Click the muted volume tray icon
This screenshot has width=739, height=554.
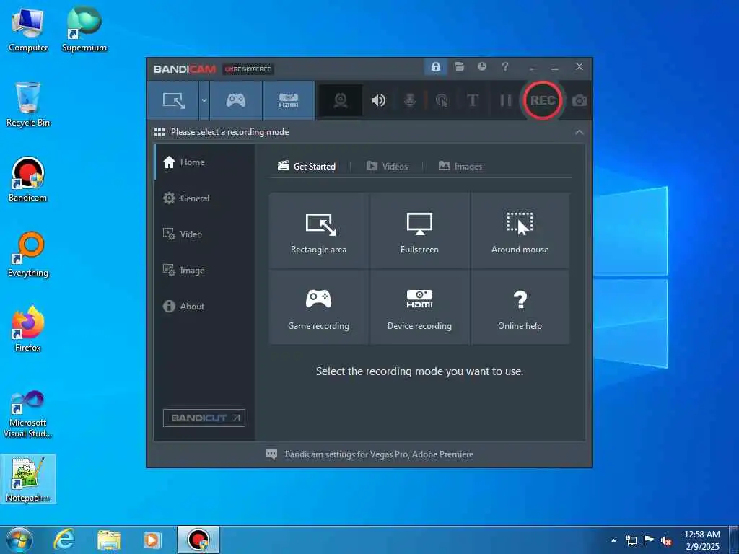pos(666,541)
